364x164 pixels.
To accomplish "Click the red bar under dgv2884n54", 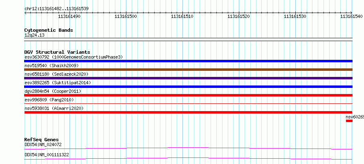I will 188,95.
